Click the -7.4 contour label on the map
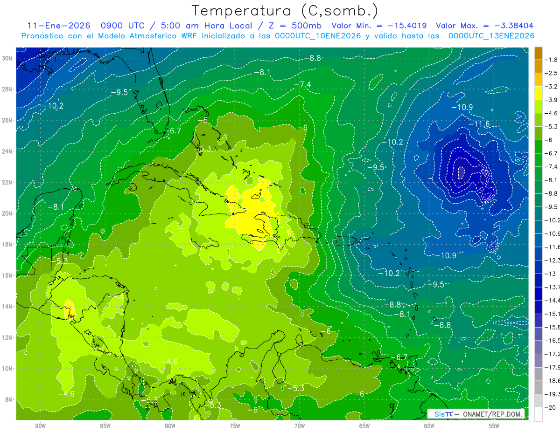Screen dimensions: 560x432 coord(302,84)
